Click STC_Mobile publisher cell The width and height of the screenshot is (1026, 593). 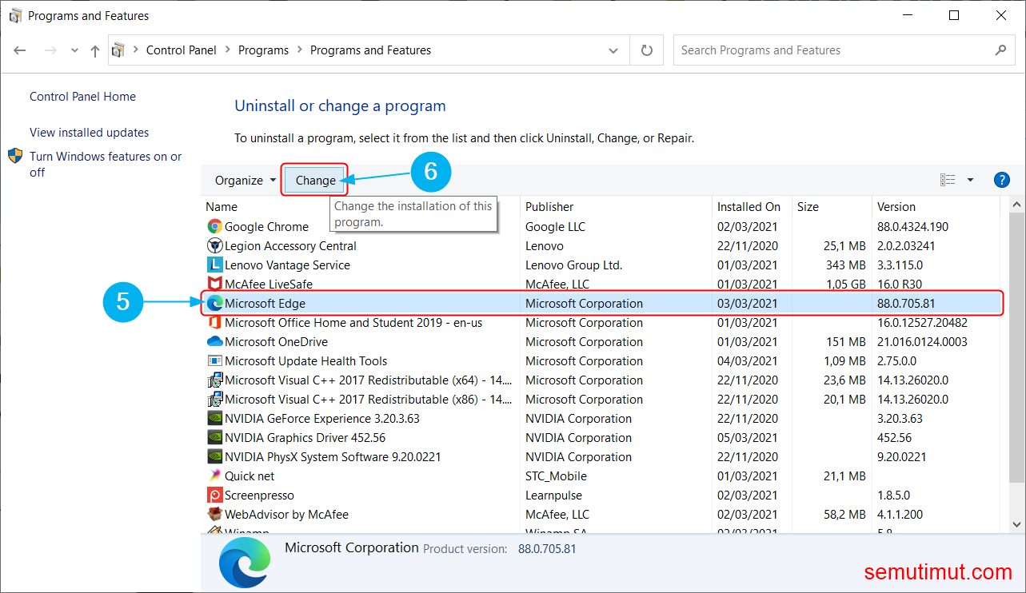pos(556,476)
